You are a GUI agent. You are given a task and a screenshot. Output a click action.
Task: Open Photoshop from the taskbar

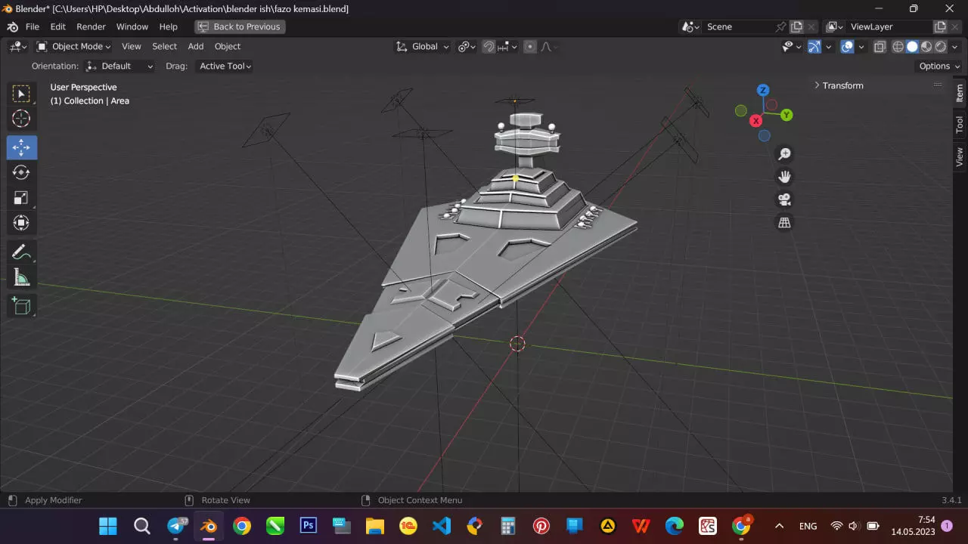[x=308, y=525]
